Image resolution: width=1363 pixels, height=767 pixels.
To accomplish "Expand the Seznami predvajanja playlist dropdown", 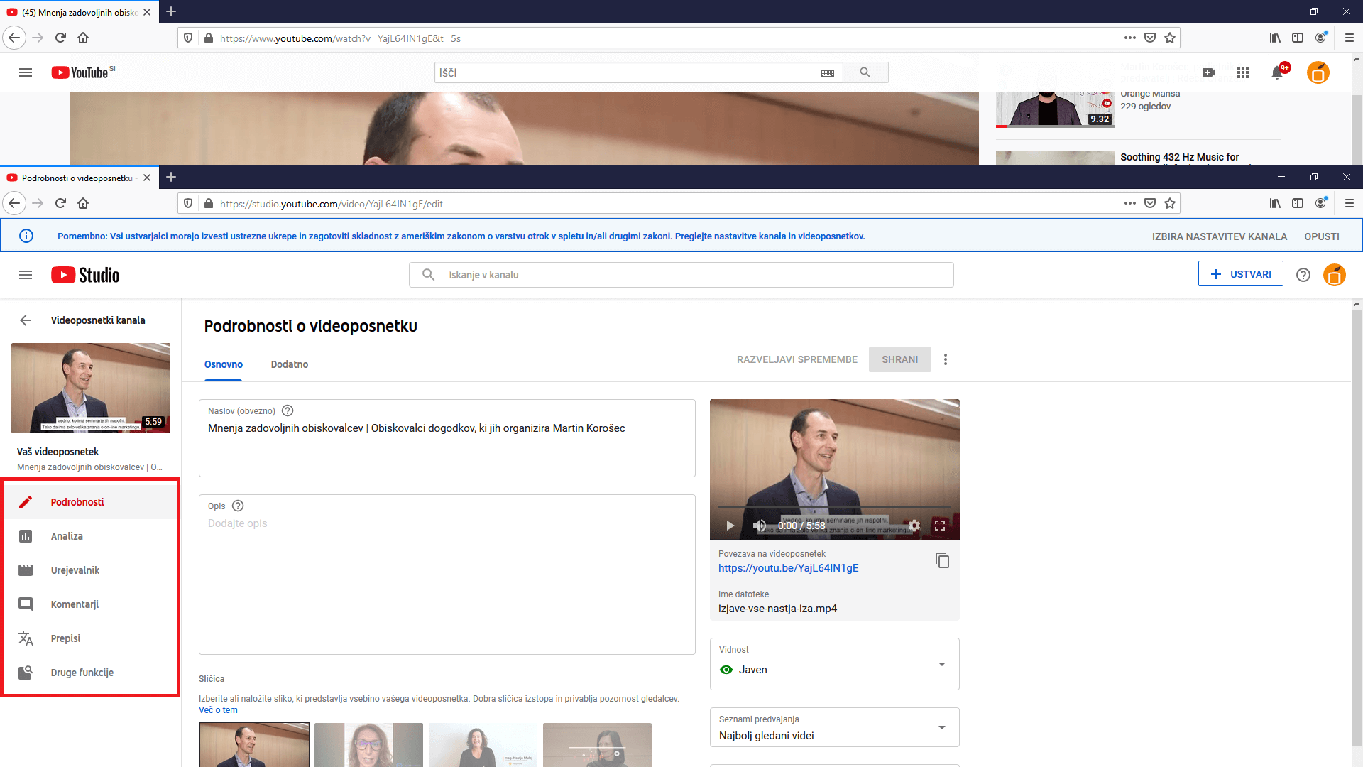I will pyautogui.click(x=941, y=727).
